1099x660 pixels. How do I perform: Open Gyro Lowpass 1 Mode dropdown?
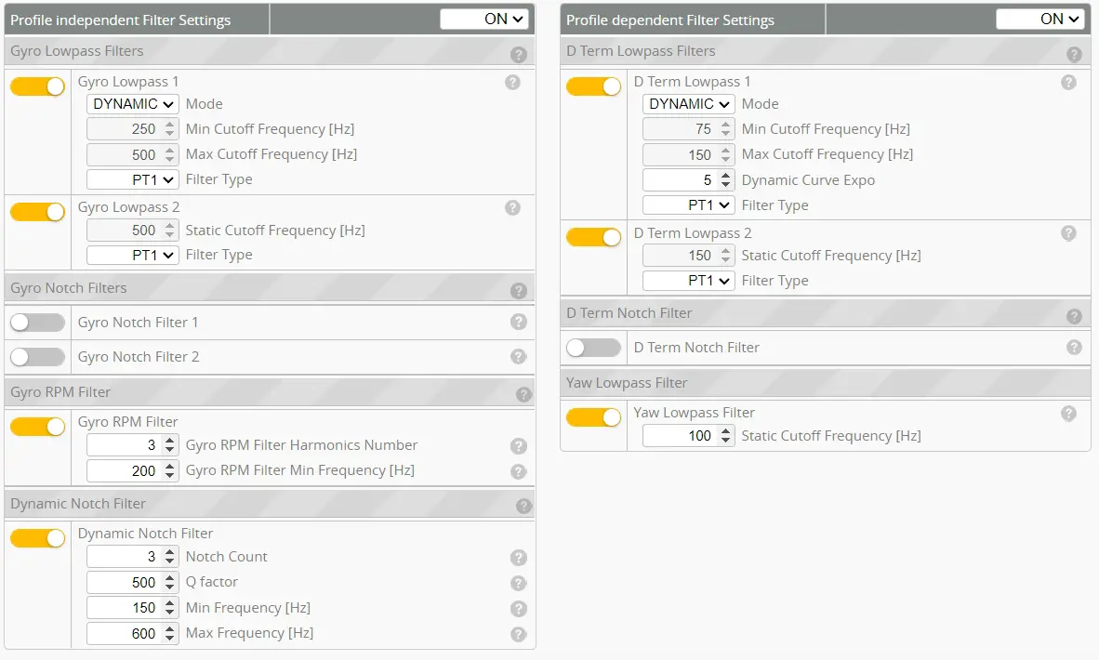pyautogui.click(x=133, y=104)
